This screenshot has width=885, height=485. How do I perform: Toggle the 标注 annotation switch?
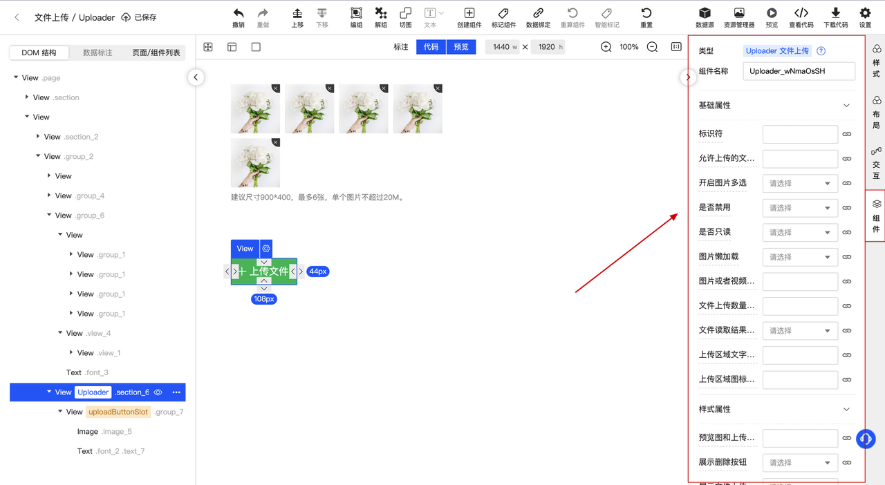pos(401,47)
